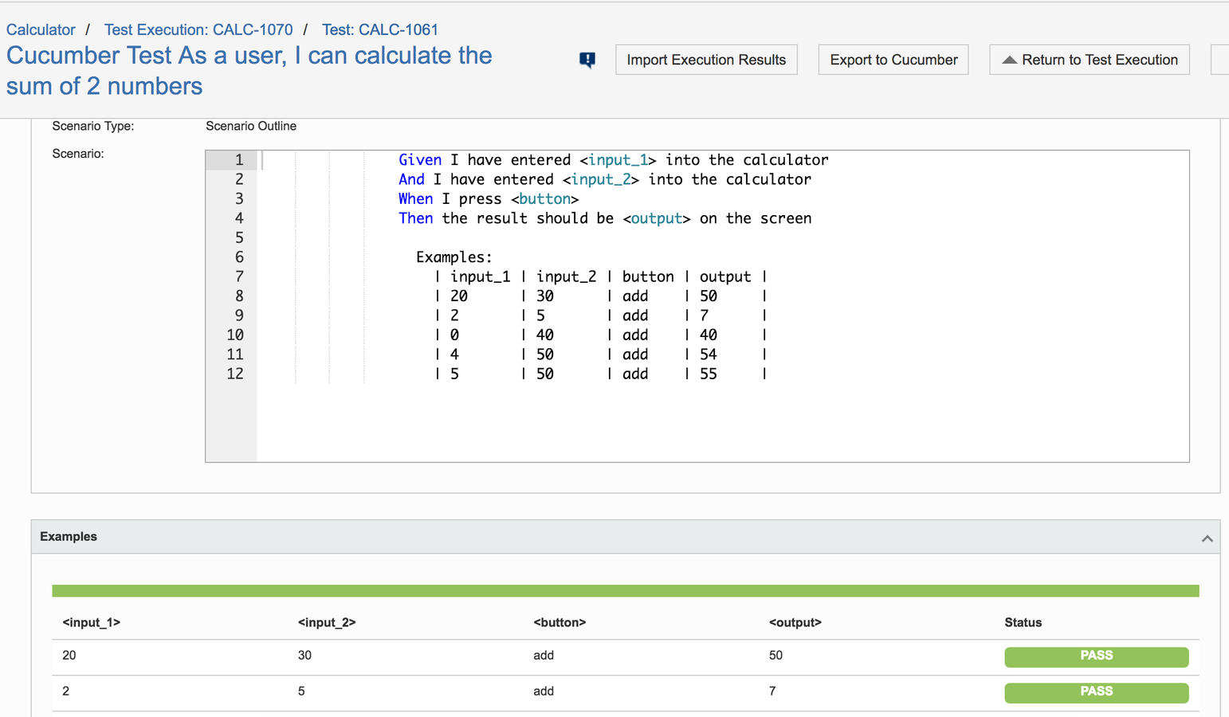Viewport: 1229px width, 717px height.
Task: Click the 'Scenario Type:' label
Action: click(x=93, y=126)
